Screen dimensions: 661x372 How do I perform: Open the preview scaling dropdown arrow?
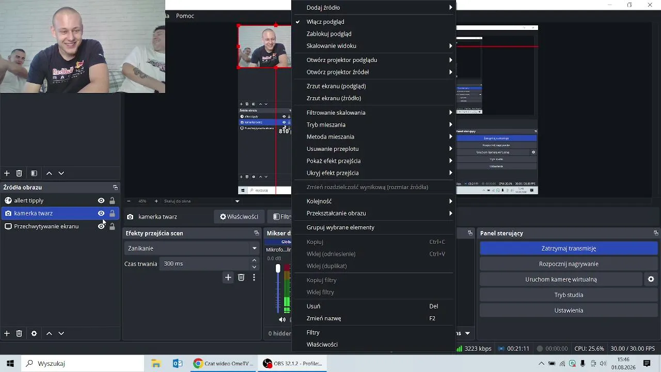coord(238,201)
